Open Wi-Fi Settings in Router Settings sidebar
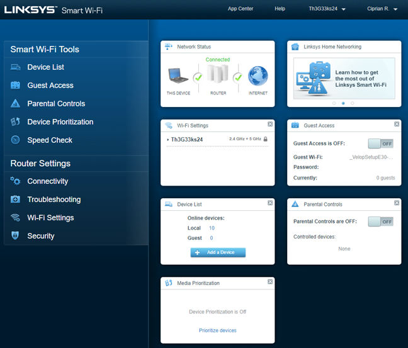 (50, 218)
